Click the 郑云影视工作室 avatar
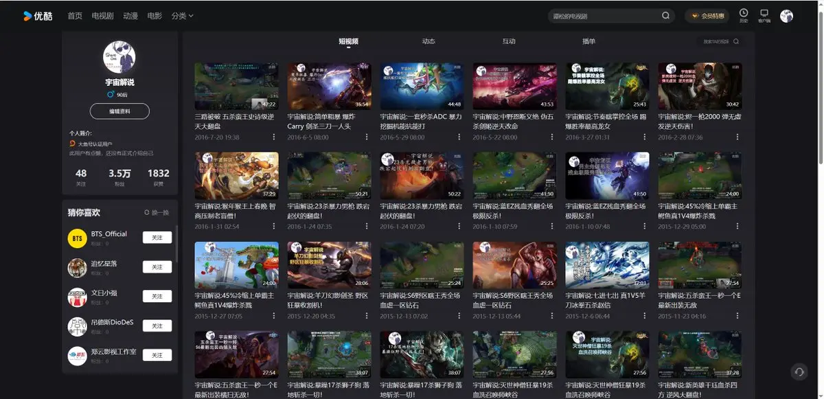This screenshot has width=824, height=399. [x=77, y=356]
